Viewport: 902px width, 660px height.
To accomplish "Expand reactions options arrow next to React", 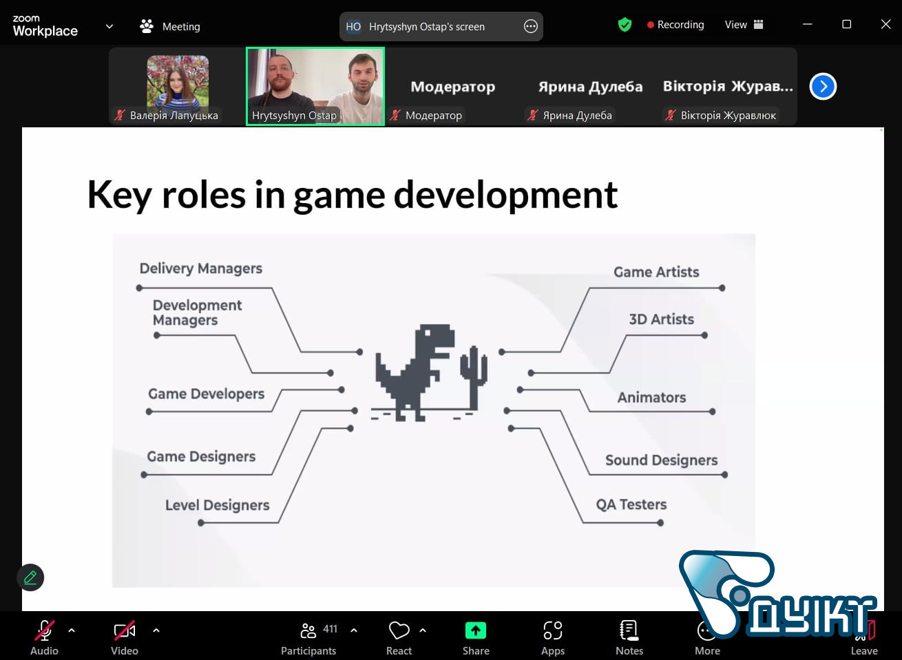I will (x=423, y=630).
